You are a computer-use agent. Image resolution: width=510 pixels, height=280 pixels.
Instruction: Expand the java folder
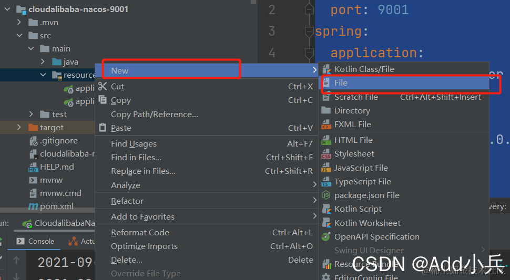pyautogui.click(x=43, y=61)
